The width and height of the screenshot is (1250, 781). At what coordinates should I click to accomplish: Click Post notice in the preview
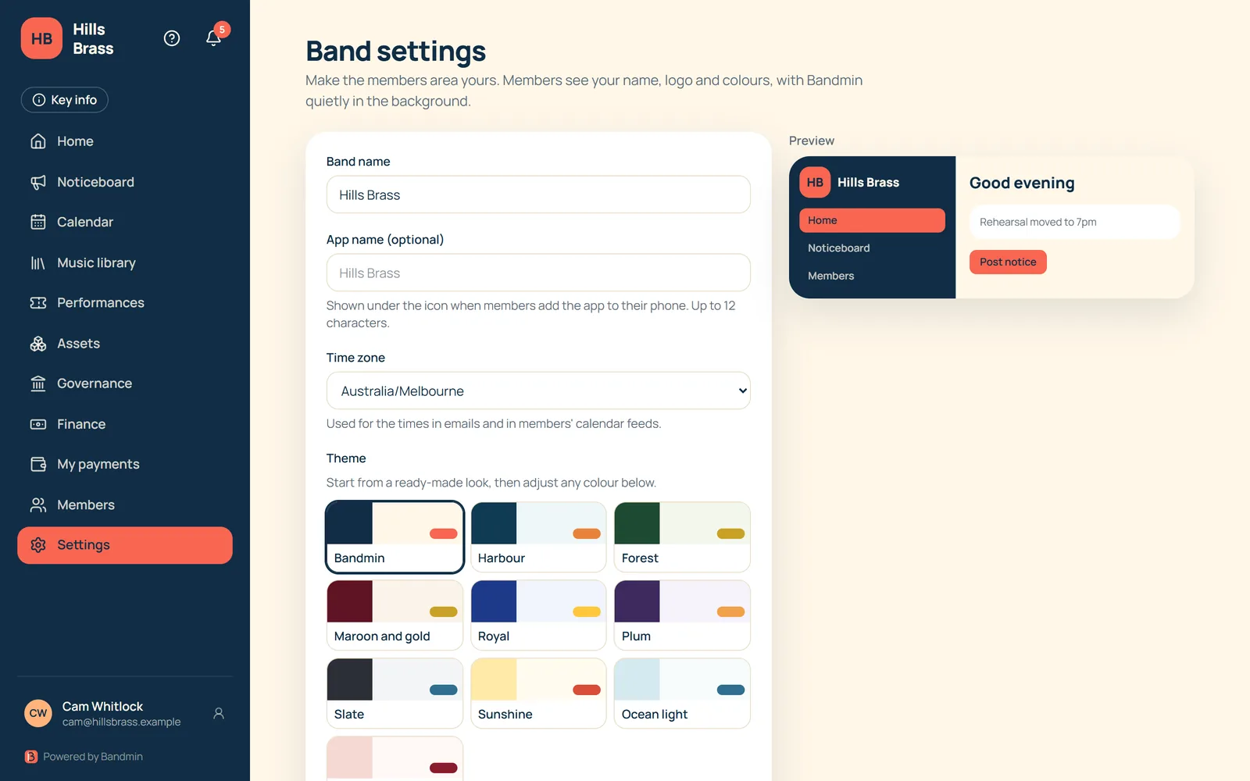tap(1008, 262)
